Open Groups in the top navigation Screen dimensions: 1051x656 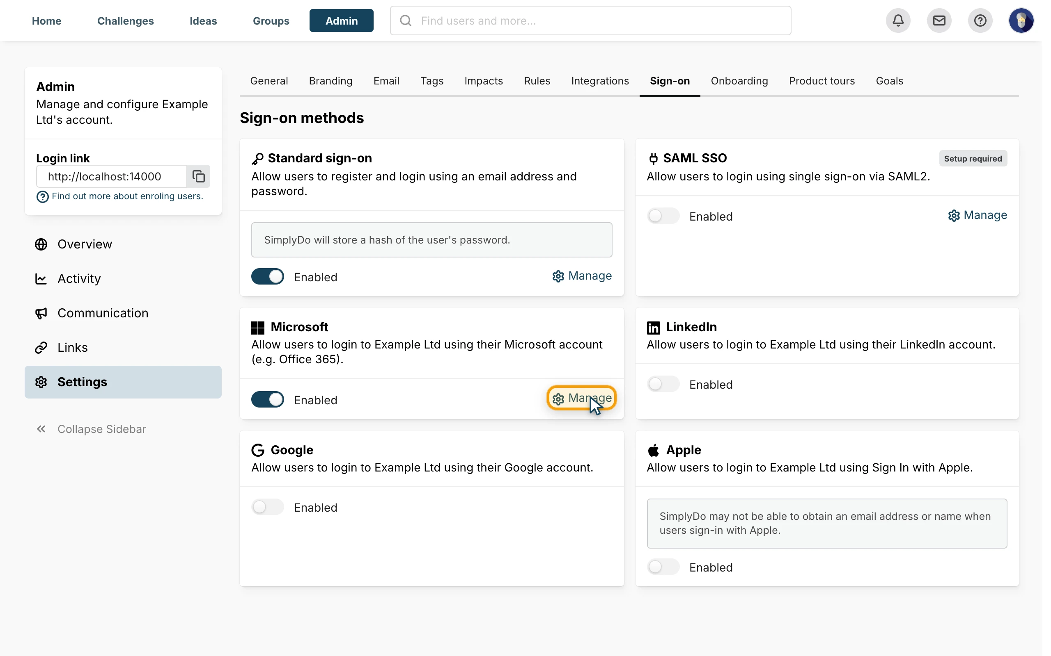pyautogui.click(x=271, y=20)
